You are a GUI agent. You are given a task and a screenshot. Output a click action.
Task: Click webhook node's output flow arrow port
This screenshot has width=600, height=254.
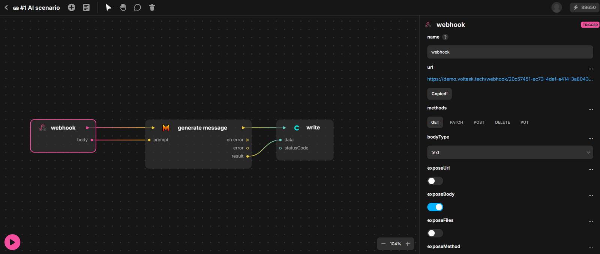[x=87, y=128]
